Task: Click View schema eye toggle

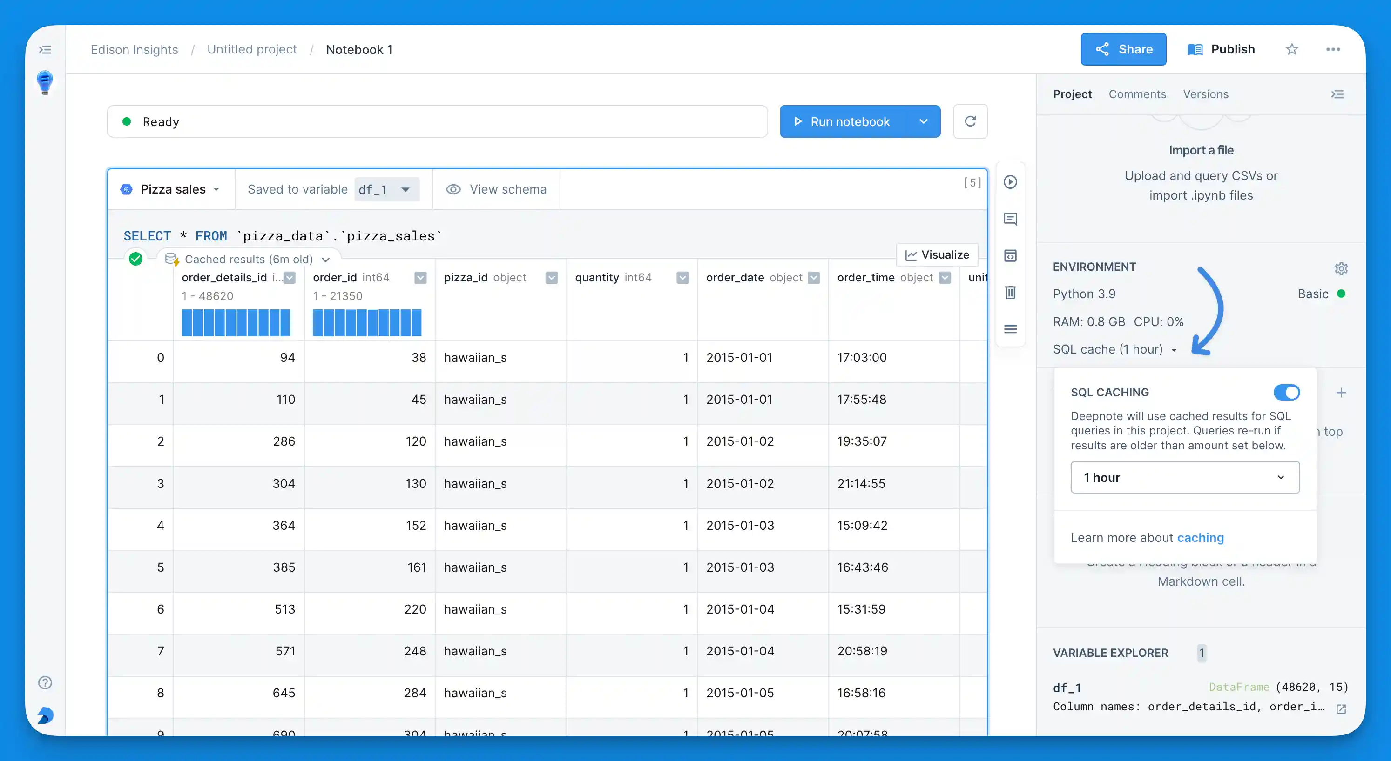Action: tap(496, 189)
